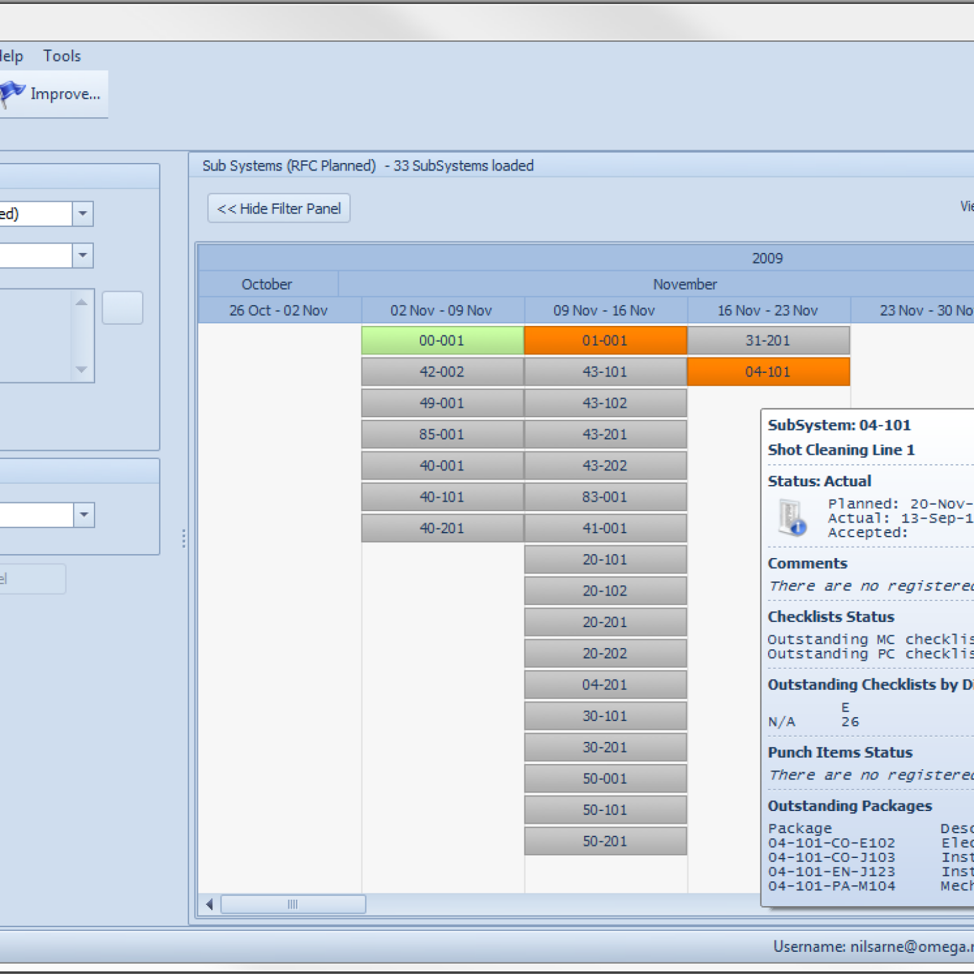Select the orange 04-101 subsystem block
This screenshot has width=974, height=974.
768,372
